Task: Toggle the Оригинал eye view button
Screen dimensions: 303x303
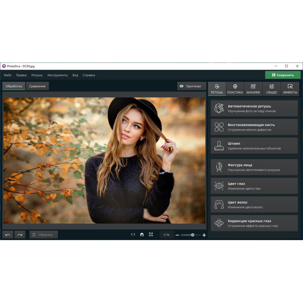Action: click(x=192, y=86)
